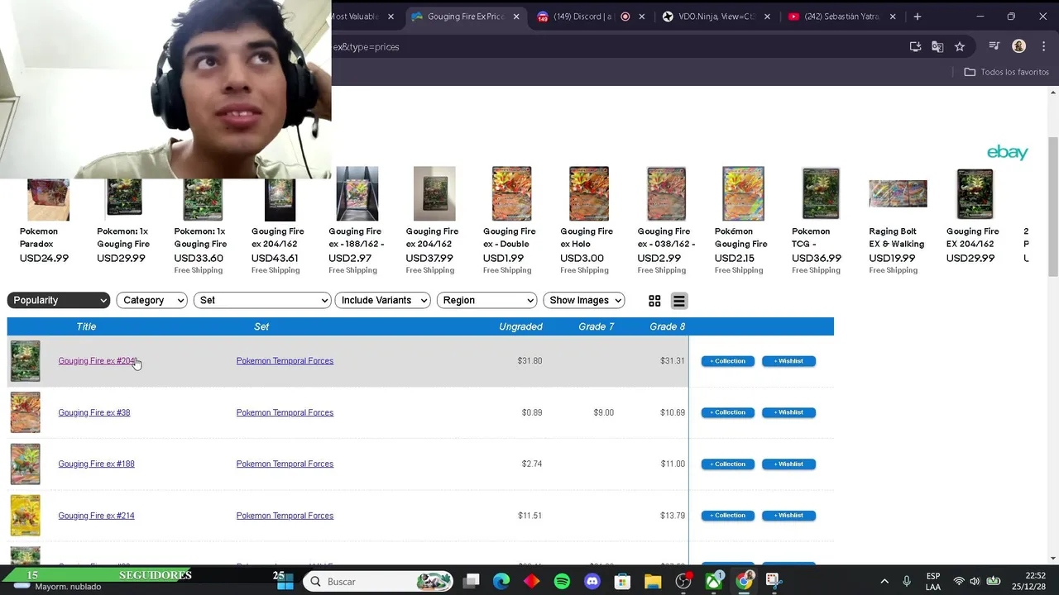Open the Todos los favoritos bookmarks folder
Viewport: 1059px width, 595px height.
[1007, 72]
